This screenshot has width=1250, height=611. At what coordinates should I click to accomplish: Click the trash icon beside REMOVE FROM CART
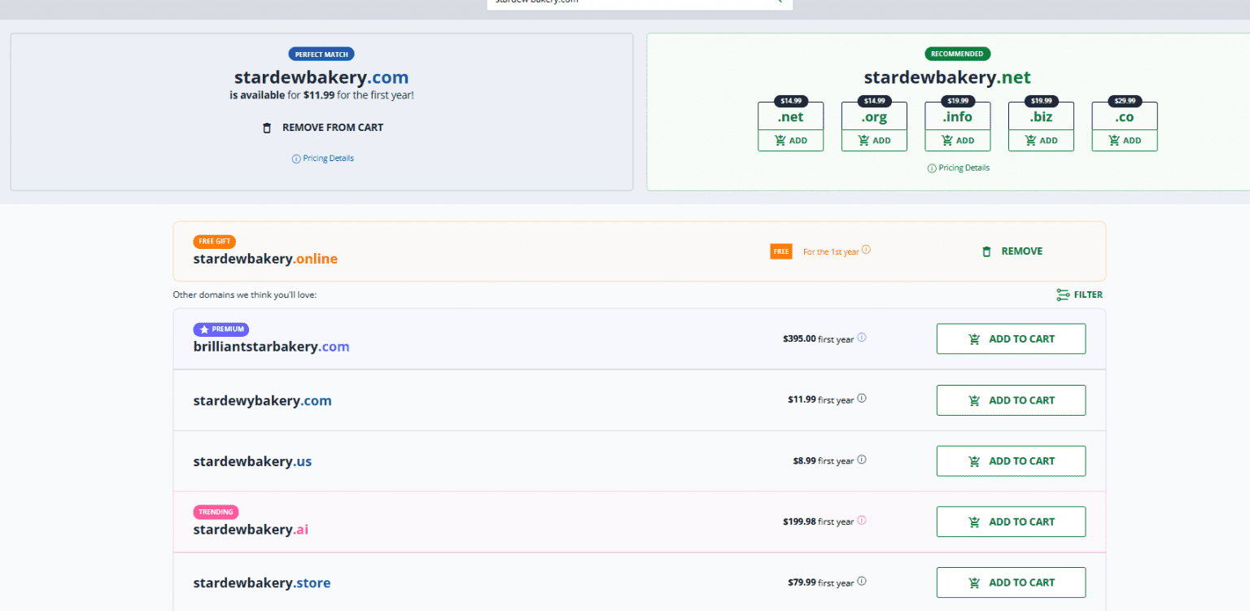(x=267, y=128)
